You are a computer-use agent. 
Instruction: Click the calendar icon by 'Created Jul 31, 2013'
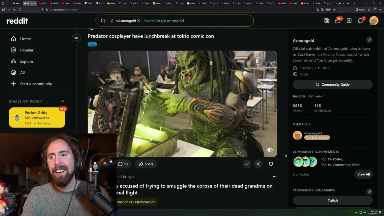[x=295, y=68]
